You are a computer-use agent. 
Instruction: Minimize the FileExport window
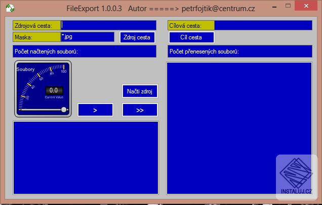pyautogui.click(x=274, y=7)
